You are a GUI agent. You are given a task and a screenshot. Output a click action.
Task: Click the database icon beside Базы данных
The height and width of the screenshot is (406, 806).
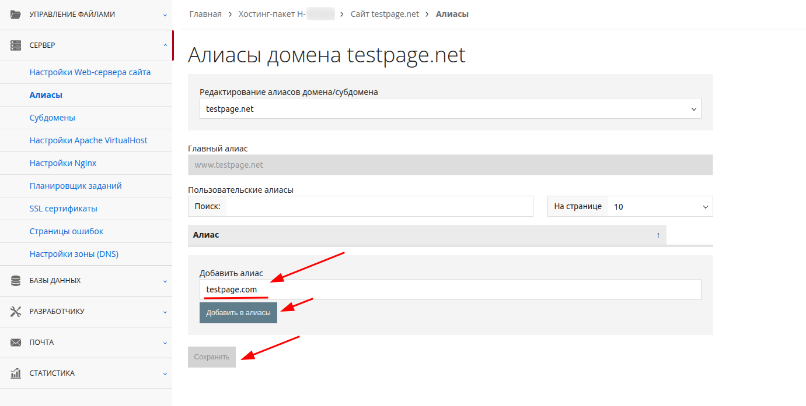point(16,281)
